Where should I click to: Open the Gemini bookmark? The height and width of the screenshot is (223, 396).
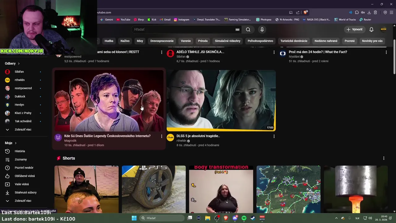click(106, 20)
